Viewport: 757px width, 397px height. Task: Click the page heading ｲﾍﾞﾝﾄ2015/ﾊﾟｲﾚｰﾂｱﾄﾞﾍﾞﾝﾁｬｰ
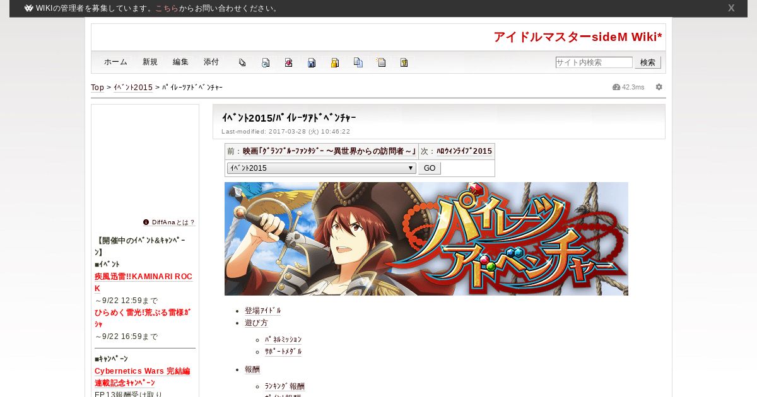point(289,118)
